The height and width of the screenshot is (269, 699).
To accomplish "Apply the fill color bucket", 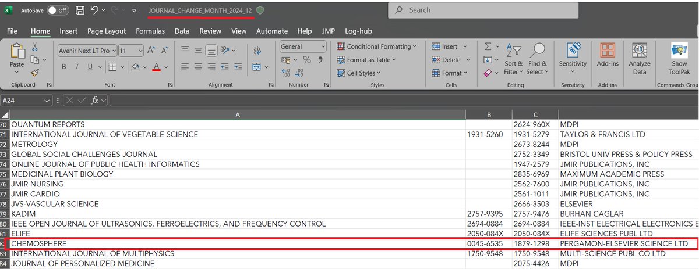I will click(x=135, y=67).
